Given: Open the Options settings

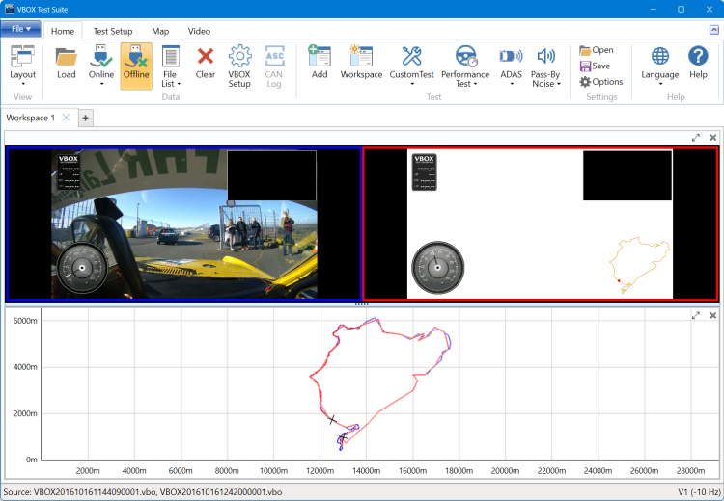Looking at the screenshot, I should pyautogui.click(x=601, y=82).
